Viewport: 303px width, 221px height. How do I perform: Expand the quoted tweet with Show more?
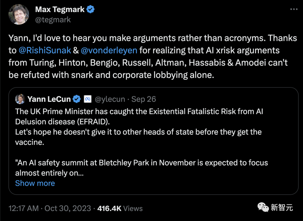(35, 183)
